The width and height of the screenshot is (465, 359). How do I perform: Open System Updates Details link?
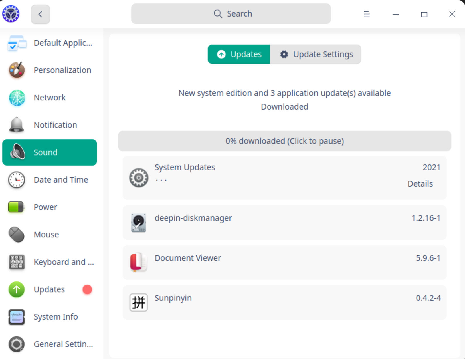[420, 184]
